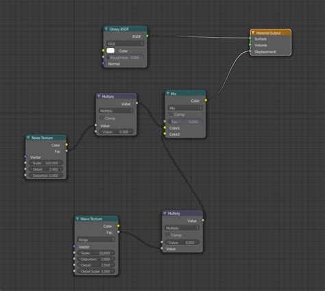
Task: Enable Clamp on the Mix node
Action: coord(171,114)
